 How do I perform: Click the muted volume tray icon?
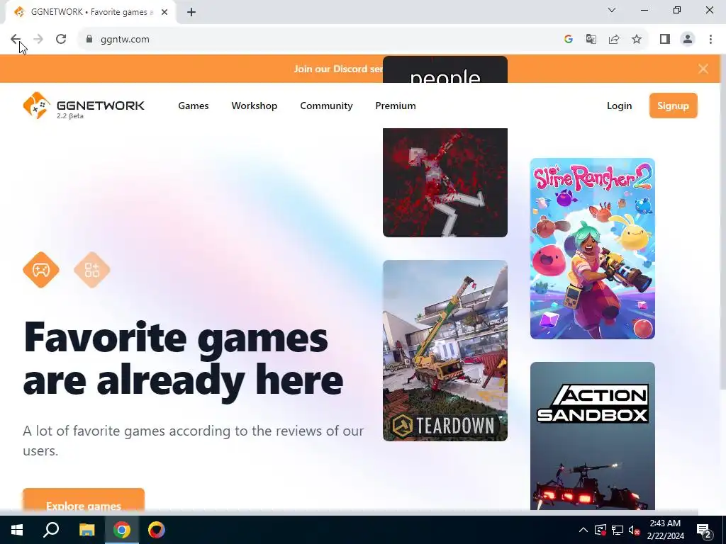coord(634,530)
